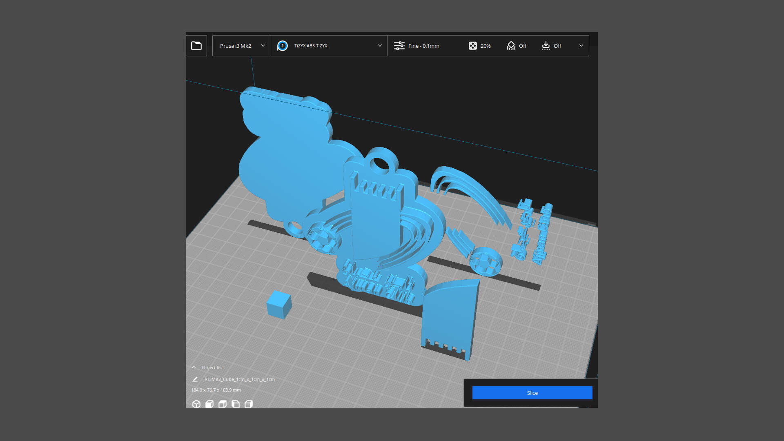Viewport: 784px width, 441px height.
Task: Click the Fine - 0.1mm profile sliders icon
Action: coord(399,46)
